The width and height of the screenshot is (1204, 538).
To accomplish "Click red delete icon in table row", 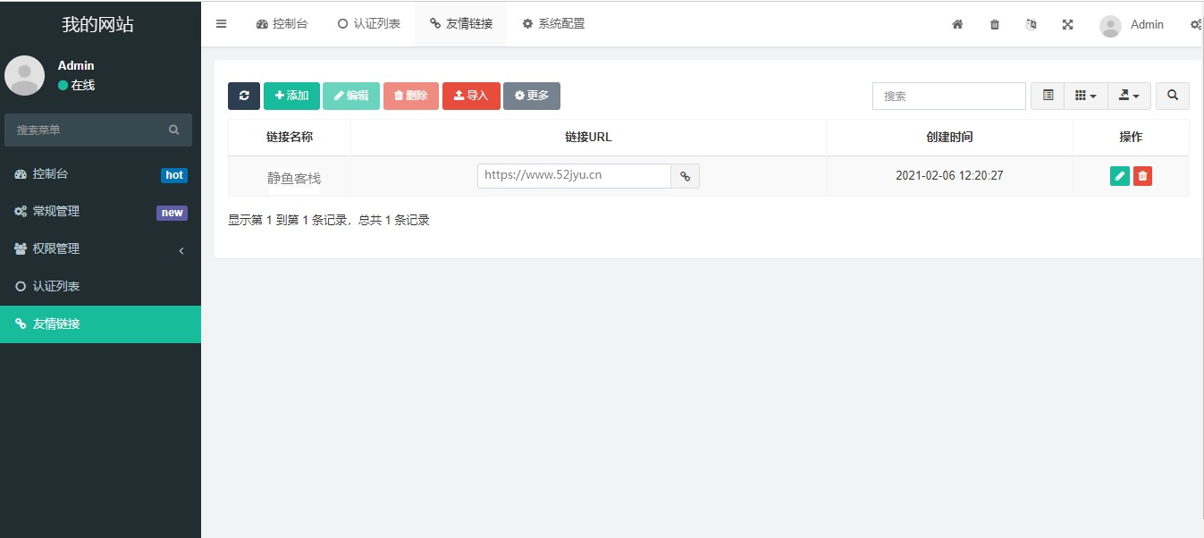I will pos(1142,176).
